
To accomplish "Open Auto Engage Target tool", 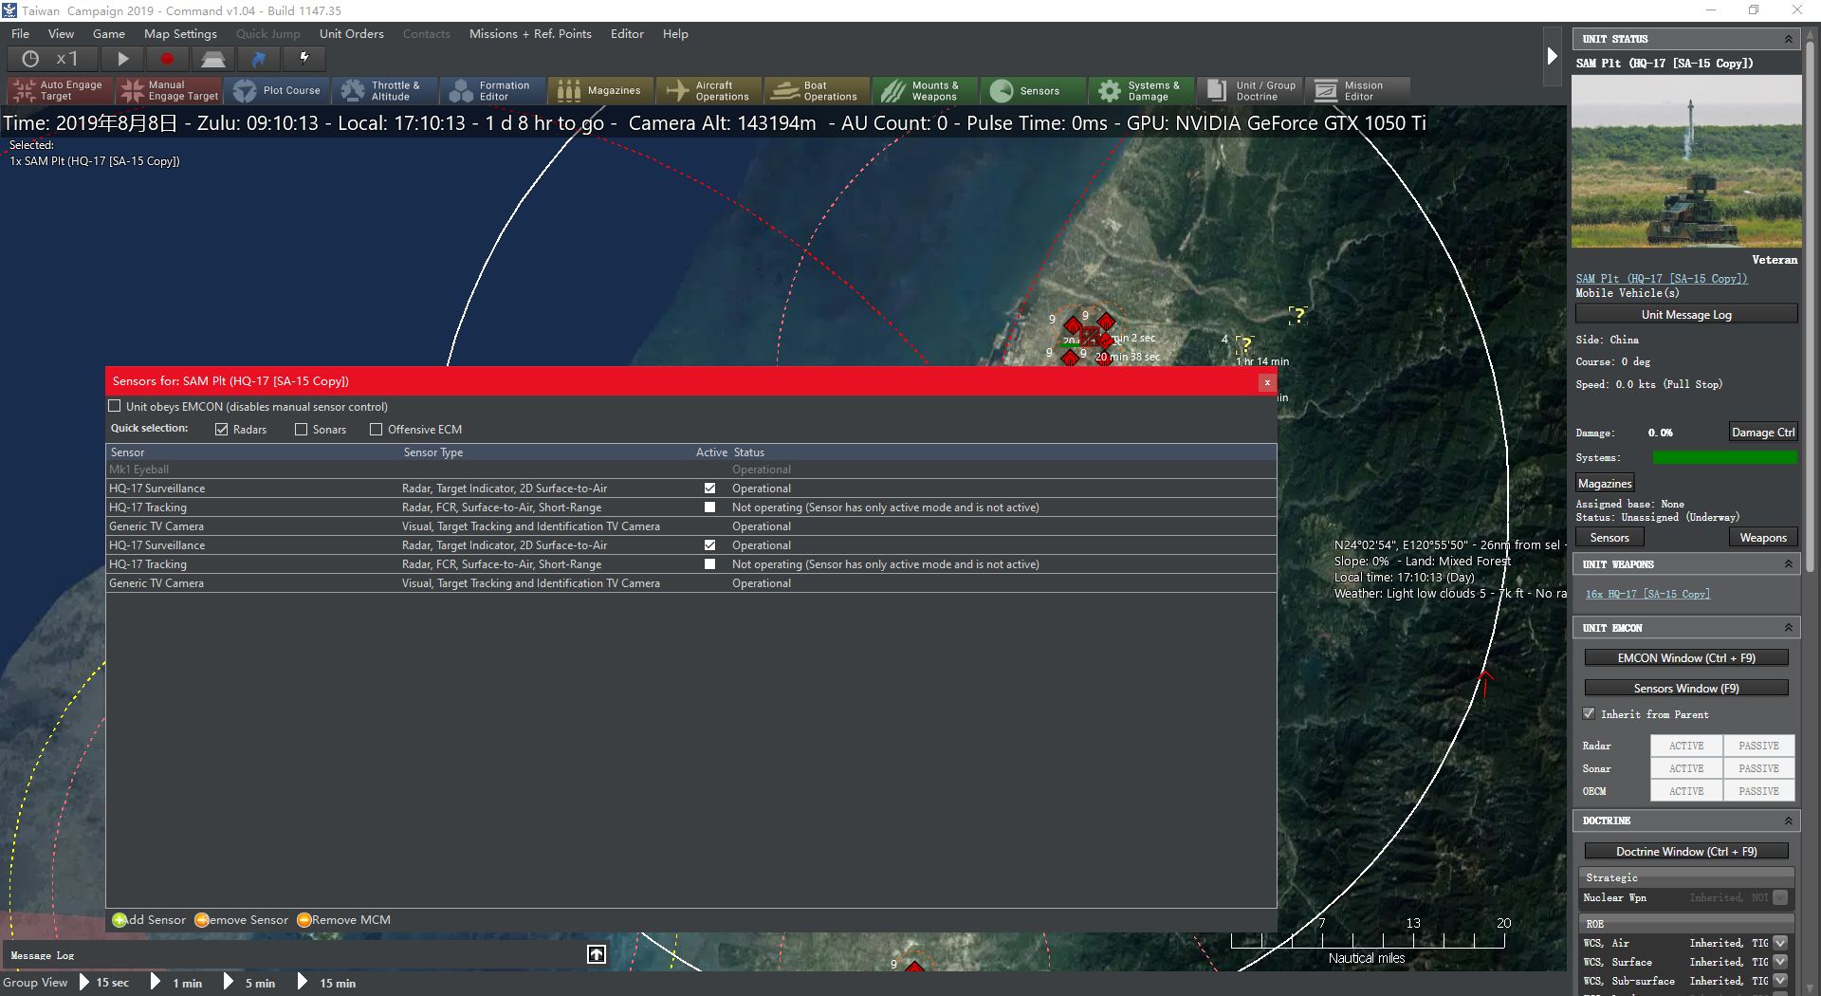I will coord(59,91).
